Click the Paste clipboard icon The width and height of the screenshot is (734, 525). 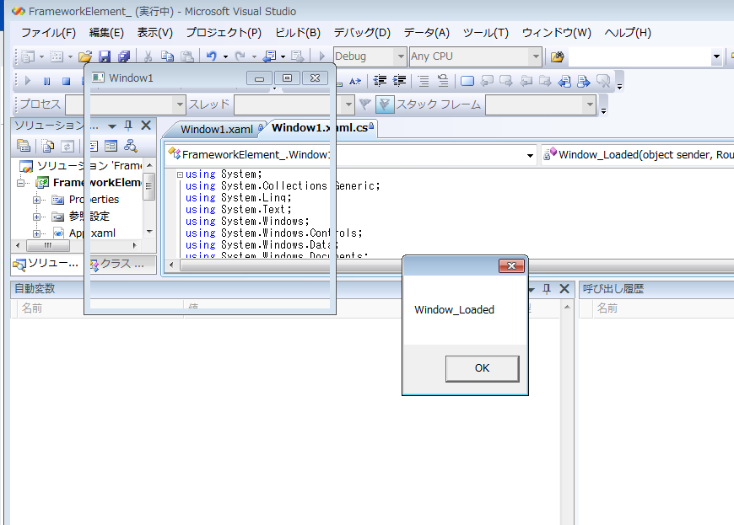[187, 56]
